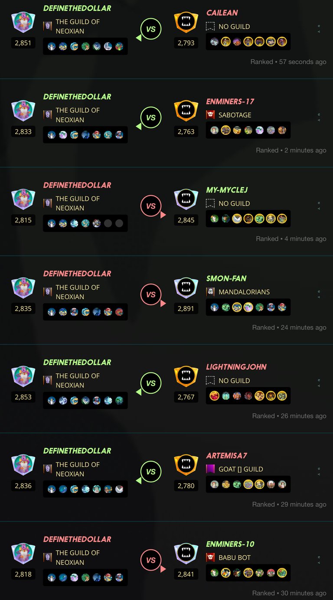This screenshot has width=333, height=600.
Task: Open the ARTEMISA7 player name link
Action: (x=227, y=456)
